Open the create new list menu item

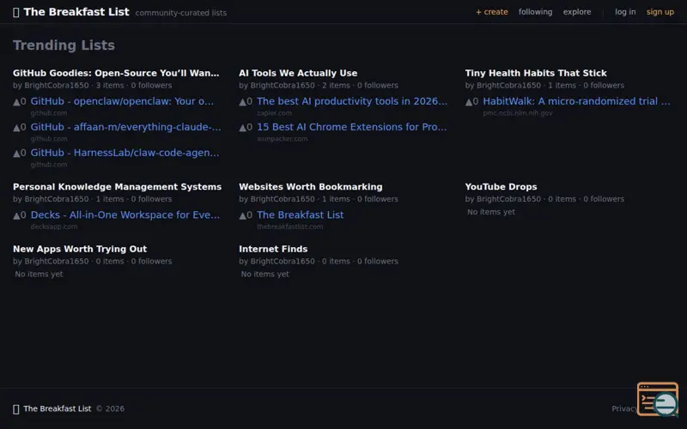(491, 12)
